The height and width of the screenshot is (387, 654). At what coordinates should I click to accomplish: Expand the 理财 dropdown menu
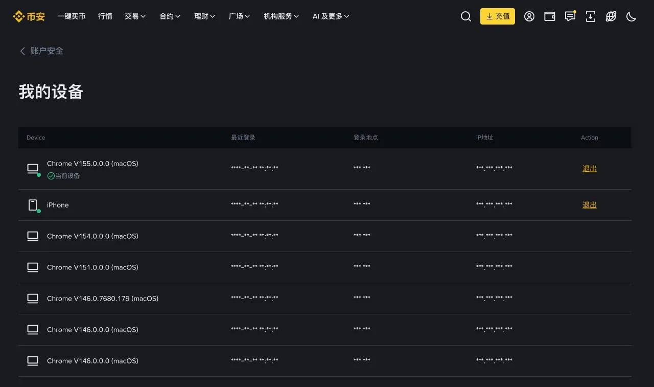pyautogui.click(x=204, y=16)
